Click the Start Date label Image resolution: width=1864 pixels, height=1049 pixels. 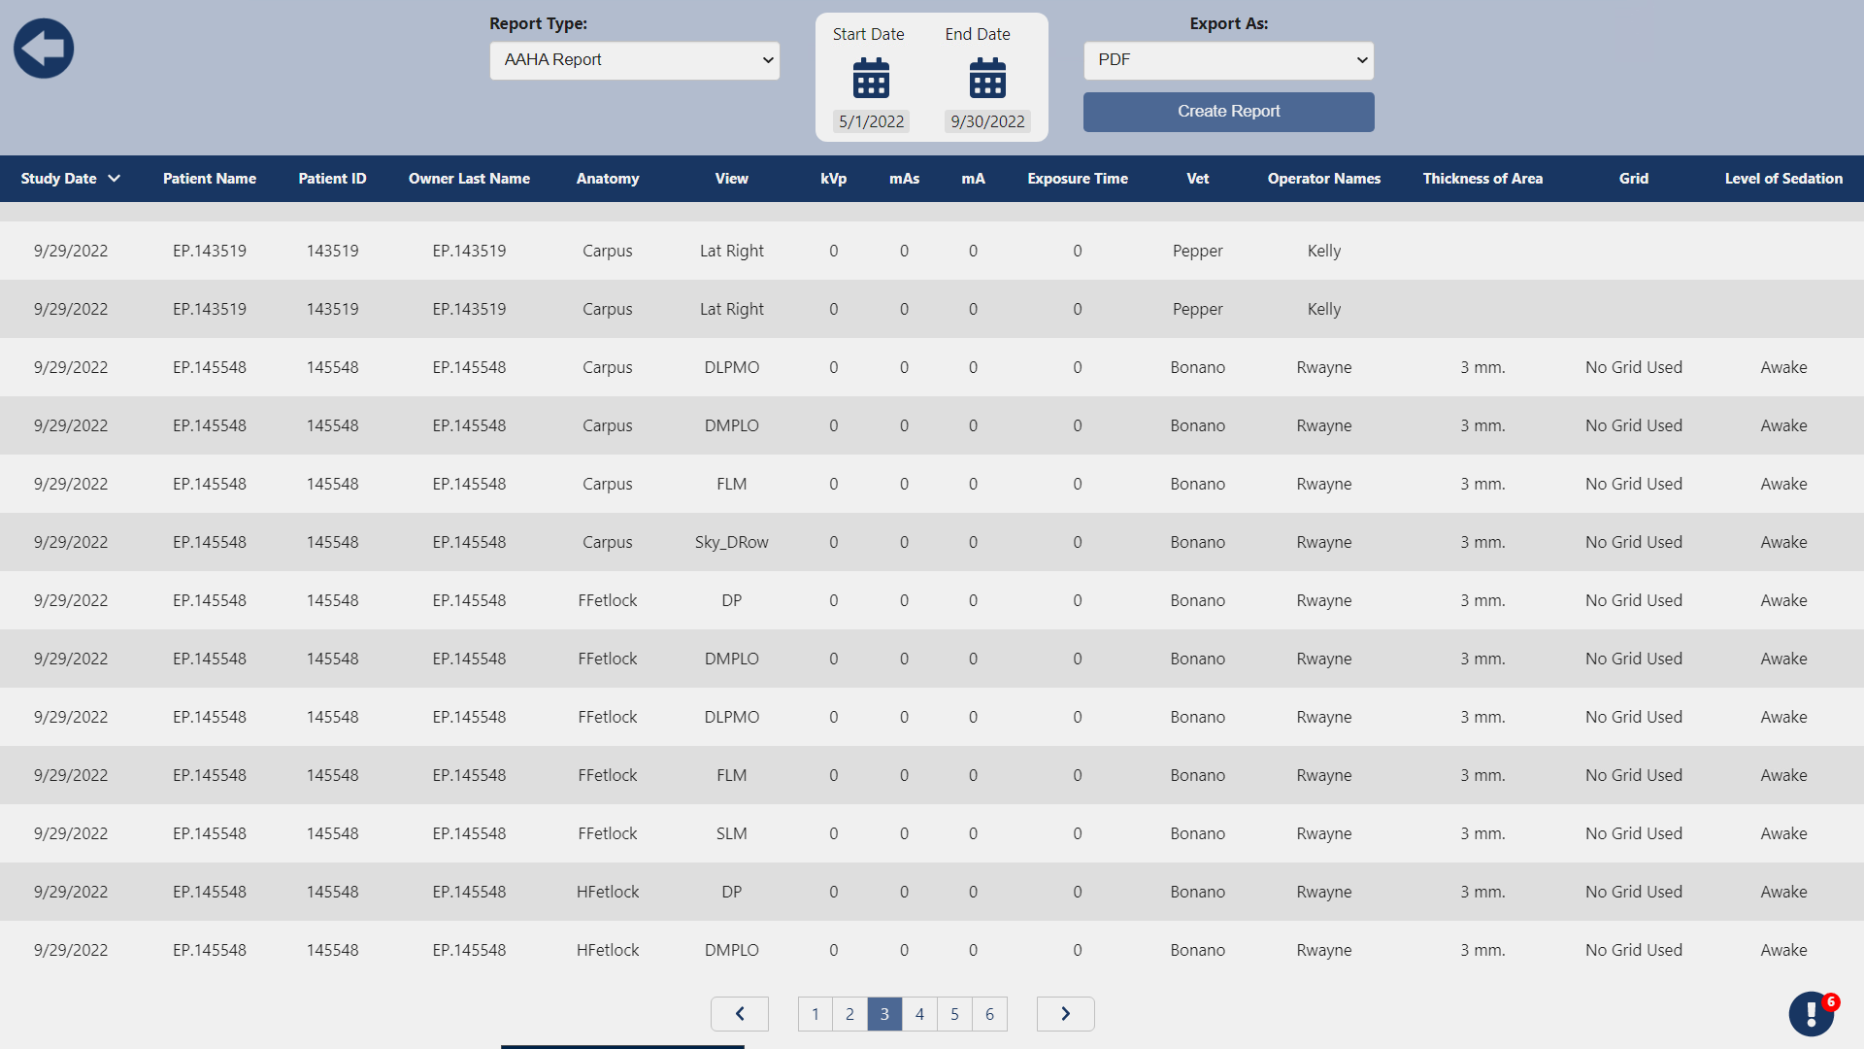tap(869, 34)
